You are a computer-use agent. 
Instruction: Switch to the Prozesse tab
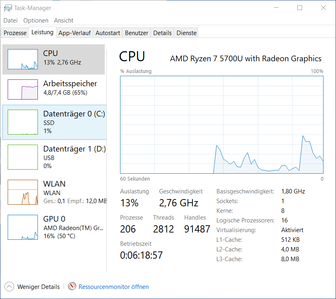(15, 33)
